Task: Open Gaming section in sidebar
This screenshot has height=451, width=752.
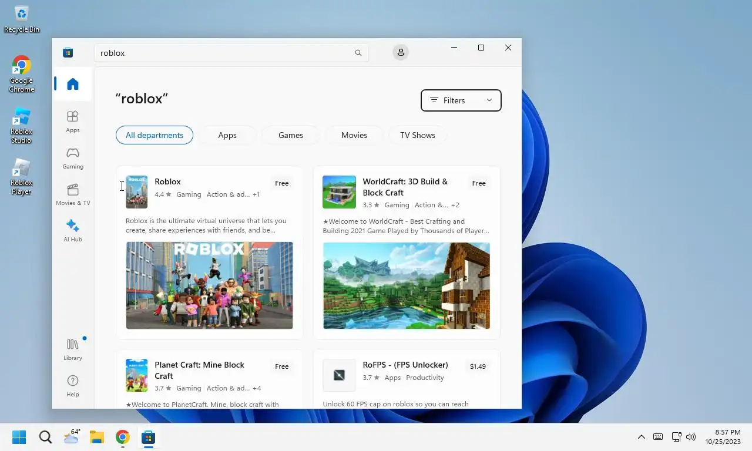Action: click(x=73, y=158)
